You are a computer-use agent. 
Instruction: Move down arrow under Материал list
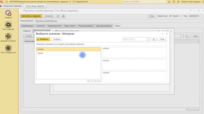pyautogui.click(x=96, y=81)
